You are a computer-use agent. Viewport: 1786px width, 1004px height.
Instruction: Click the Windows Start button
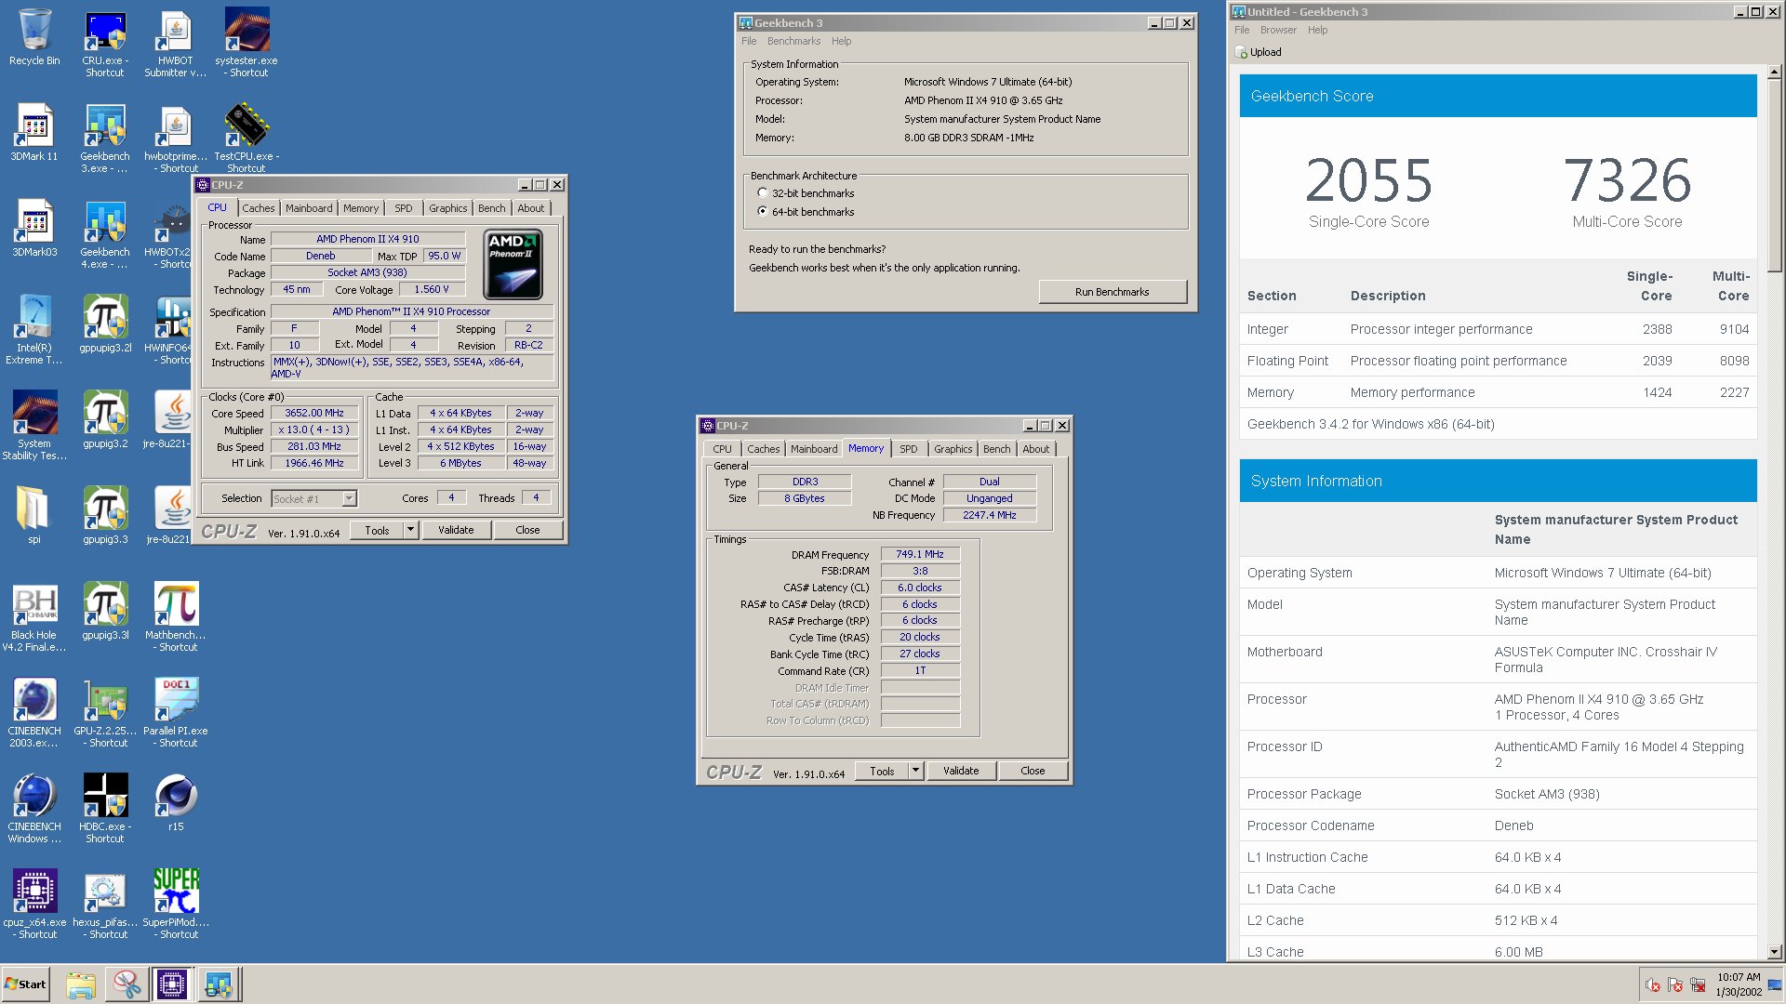tap(26, 984)
